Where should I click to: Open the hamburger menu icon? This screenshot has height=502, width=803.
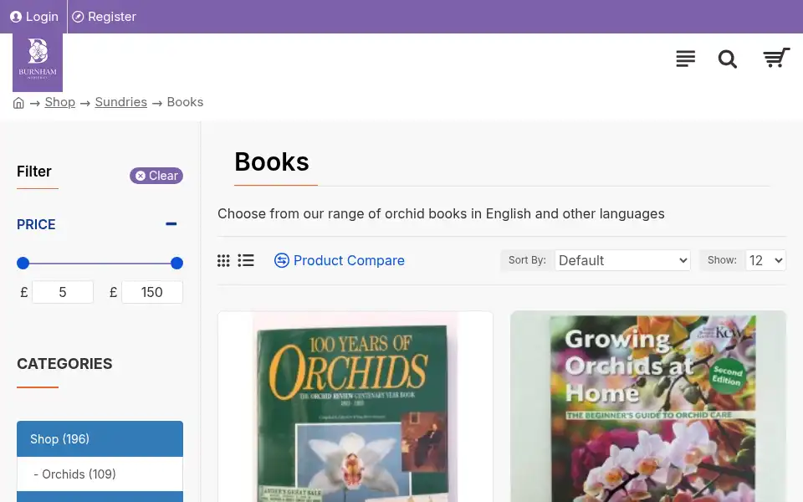point(685,59)
